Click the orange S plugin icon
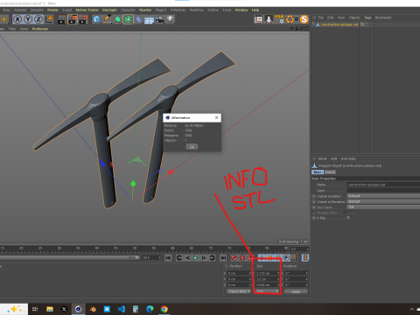The image size is (420, 315). [304, 19]
